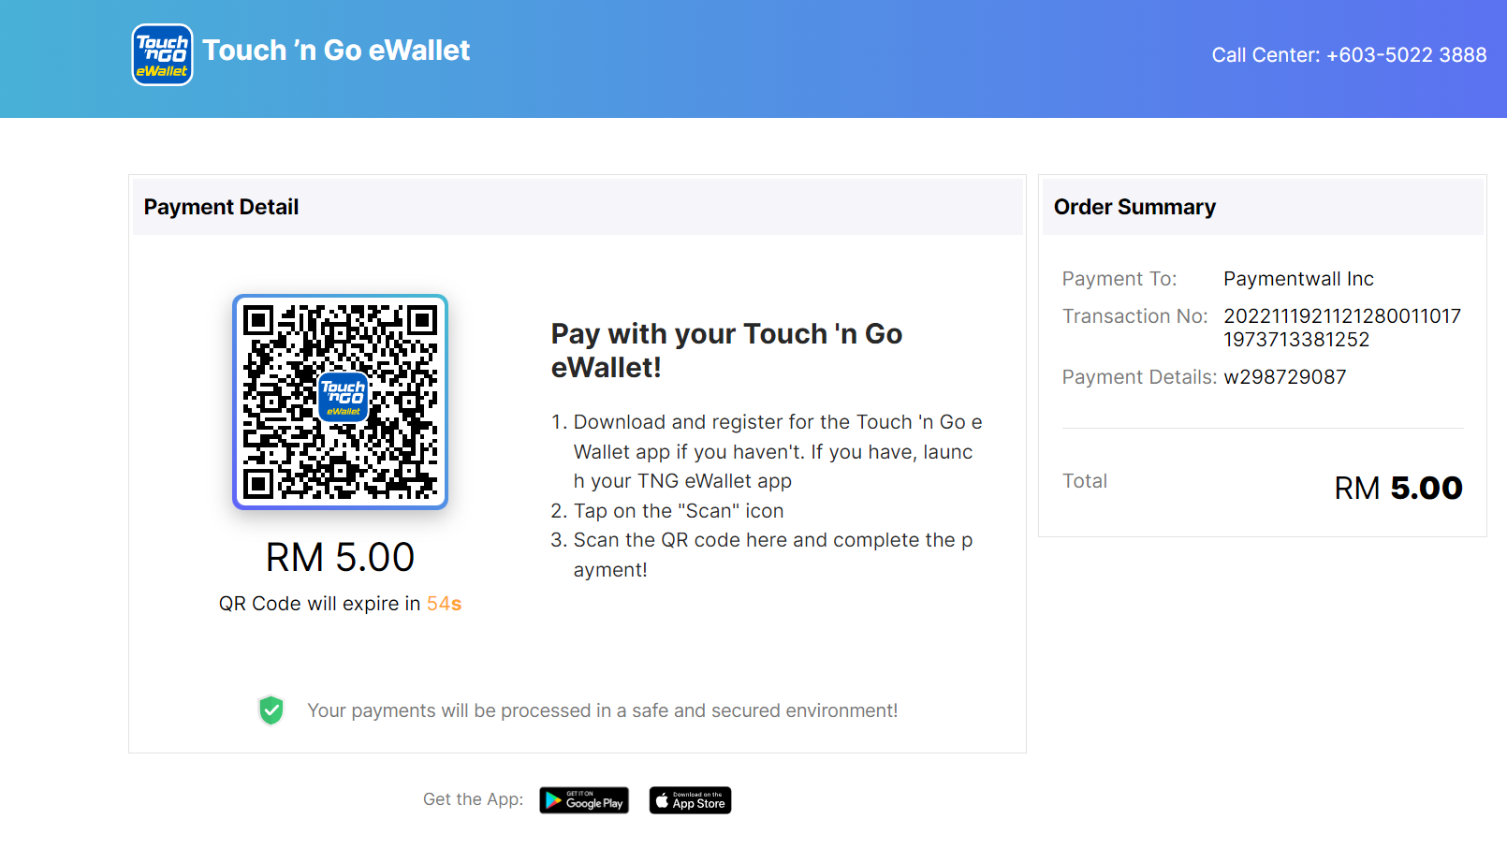This screenshot has height=863, width=1507.
Task: Click the Get the App label
Action: (473, 799)
